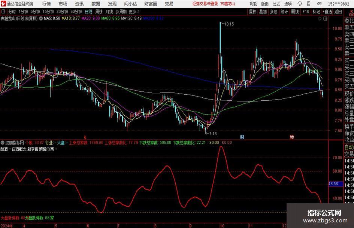Click the 下跌总家数: 505.00 value
The width and height of the screenshot is (354, 228).
[155, 143]
